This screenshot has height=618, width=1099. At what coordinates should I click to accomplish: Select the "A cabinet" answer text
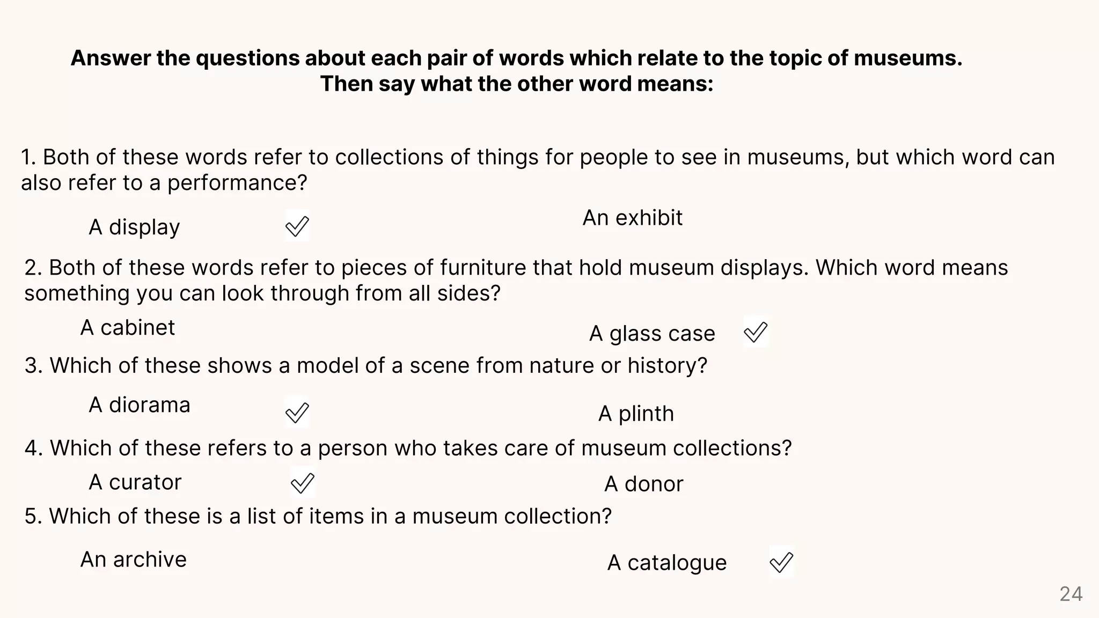click(x=128, y=327)
